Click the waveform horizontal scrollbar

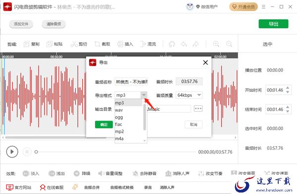click(x=55, y=137)
